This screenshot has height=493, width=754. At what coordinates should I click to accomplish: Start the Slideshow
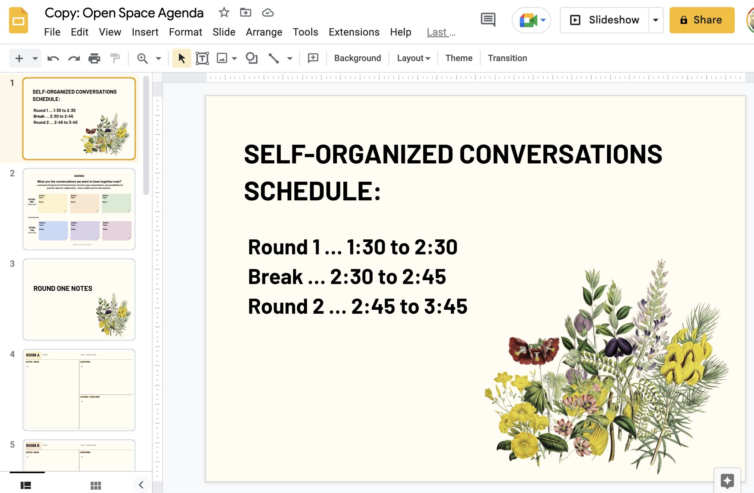coord(605,20)
